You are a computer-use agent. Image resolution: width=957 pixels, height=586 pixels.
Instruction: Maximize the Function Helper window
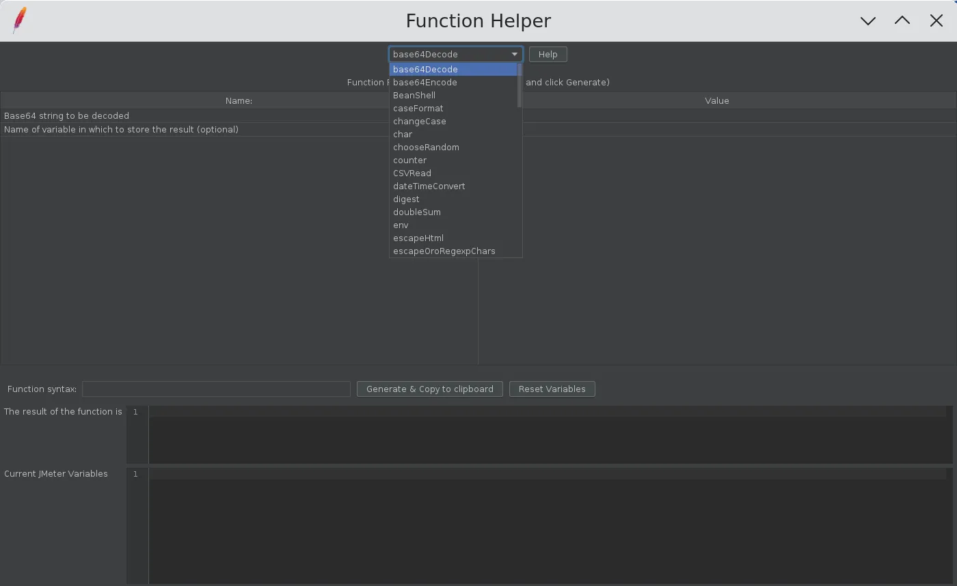pyautogui.click(x=902, y=20)
